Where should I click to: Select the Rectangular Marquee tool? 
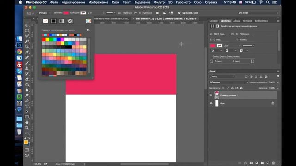pos(27,30)
